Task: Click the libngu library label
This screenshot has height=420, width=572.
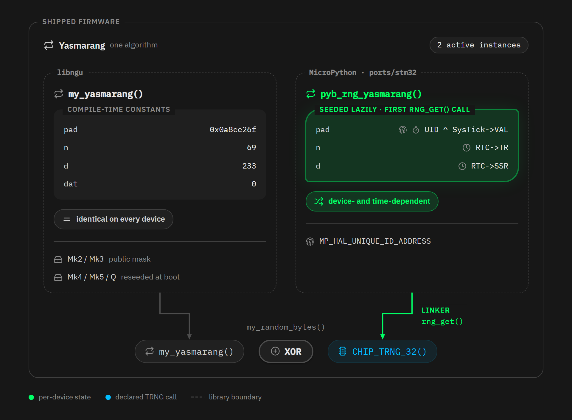Action: tap(70, 72)
